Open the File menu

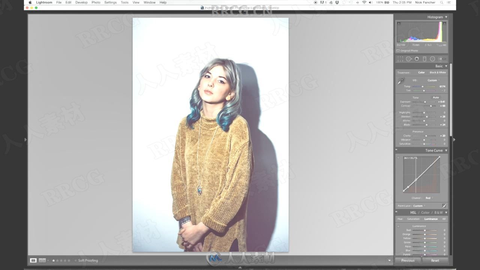pyautogui.click(x=59, y=2)
